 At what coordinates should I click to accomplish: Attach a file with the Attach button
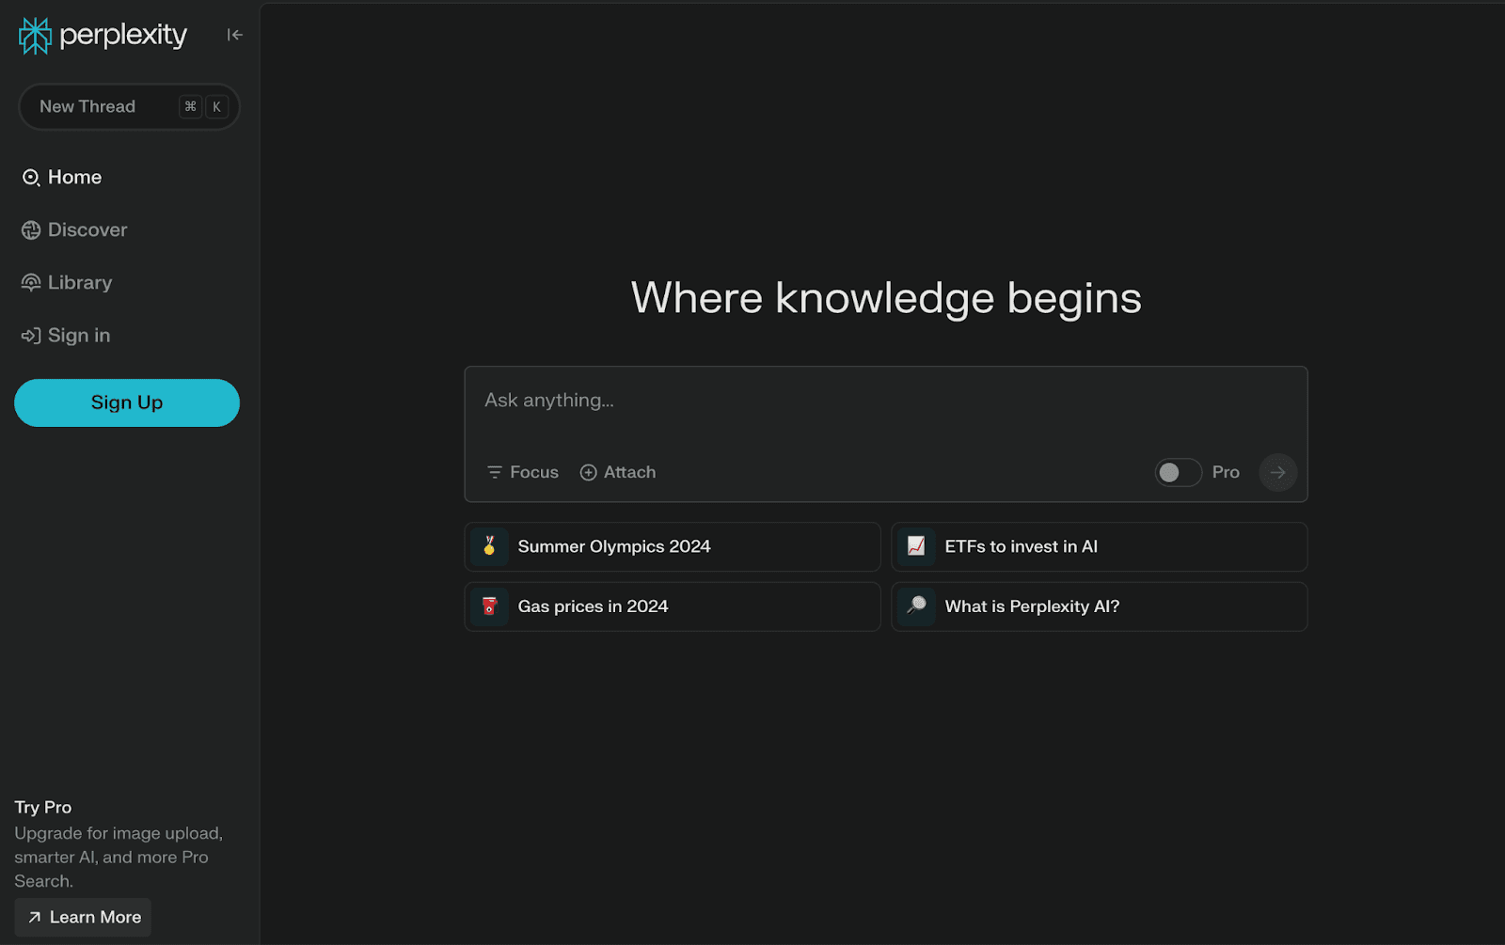pyautogui.click(x=618, y=472)
